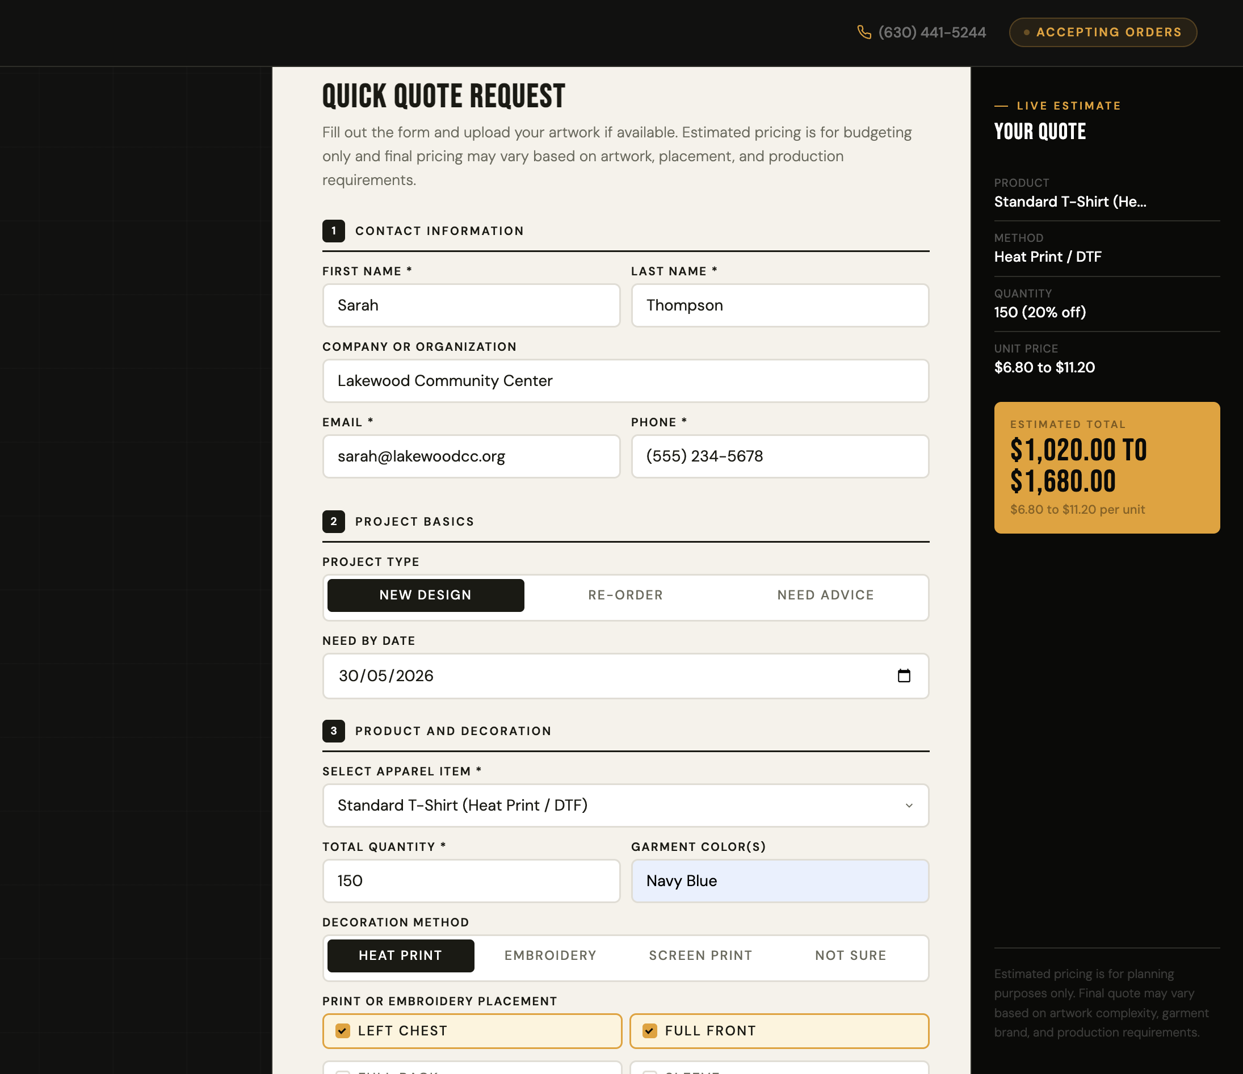Select the Re-Order project type

pyautogui.click(x=625, y=595)
